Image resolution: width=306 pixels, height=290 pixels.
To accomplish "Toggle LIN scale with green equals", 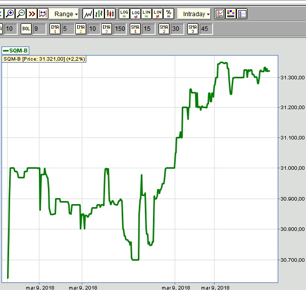I will tap(146, 14).
